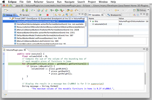This screenshot has height=100, width=152.
Task: Click the breakpoint marker in editor gutter
Action: click(4, 64)
